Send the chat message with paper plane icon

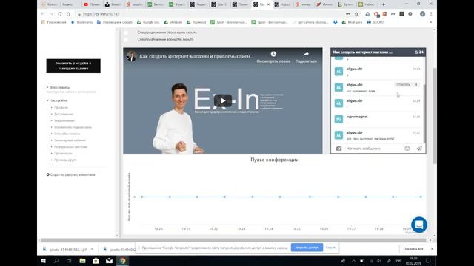coord(419,148)
